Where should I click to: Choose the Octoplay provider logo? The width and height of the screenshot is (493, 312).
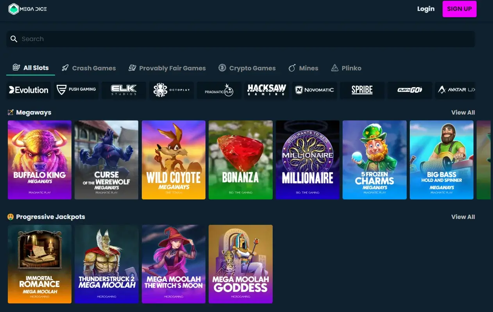click(x=171, y=90)
